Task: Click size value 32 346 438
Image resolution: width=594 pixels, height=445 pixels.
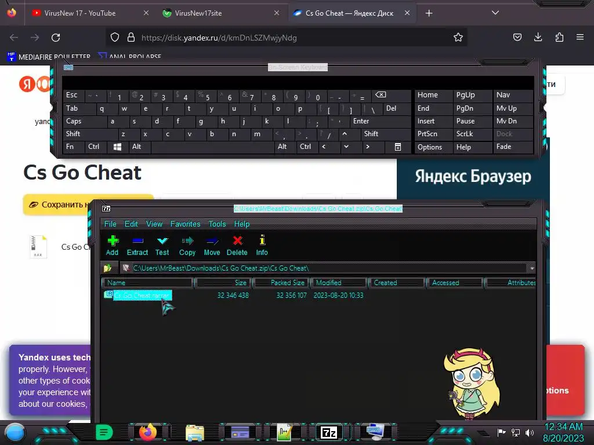Action: [233, 295]
